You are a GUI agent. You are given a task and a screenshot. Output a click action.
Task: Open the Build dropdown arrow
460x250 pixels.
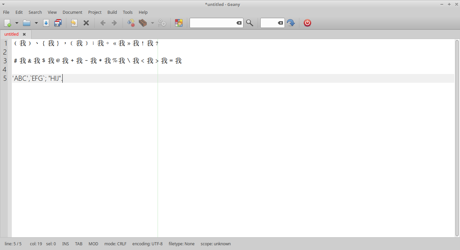[x=152, y=23]
